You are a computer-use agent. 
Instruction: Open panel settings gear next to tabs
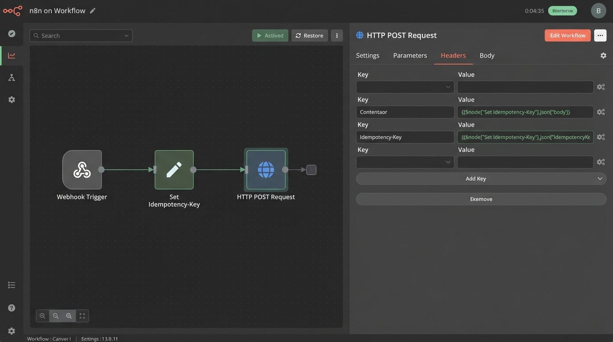click(x=603, y=56)
